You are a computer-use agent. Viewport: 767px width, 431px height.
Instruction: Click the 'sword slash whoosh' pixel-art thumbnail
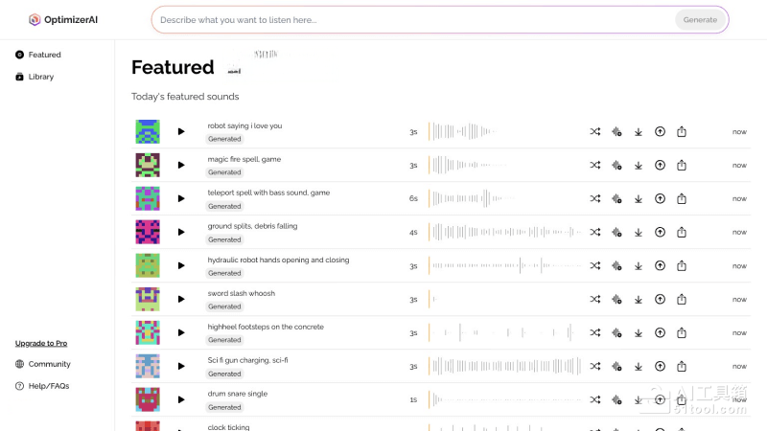[147, 299]
